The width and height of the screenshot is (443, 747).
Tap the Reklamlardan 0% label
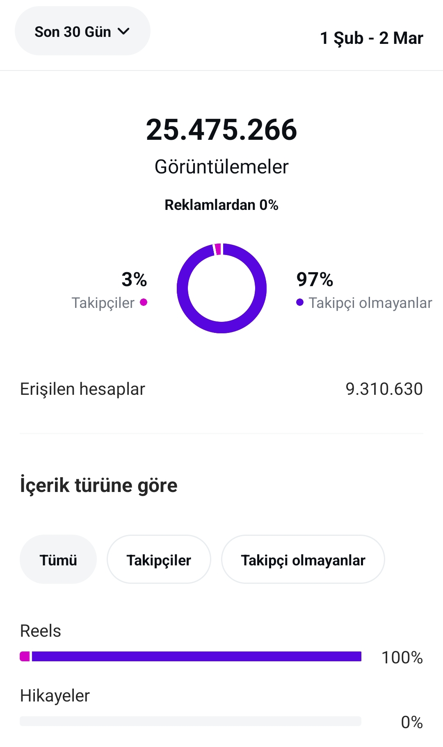pyautogui.click(x=221, y=205)
